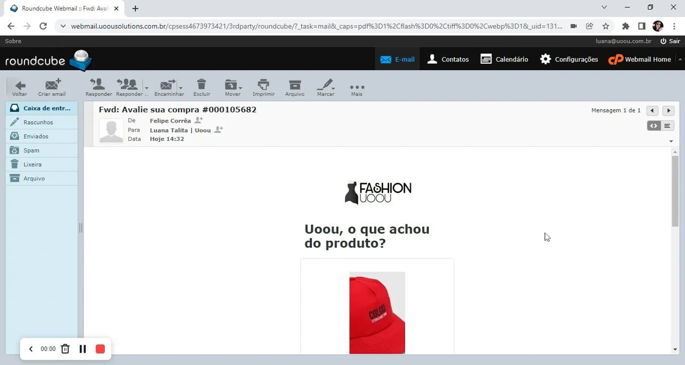Select the Arquivo archive toolbar icon
Image resolution: width=685 pixels, height=365 pixels.
[x=294, y=84]
